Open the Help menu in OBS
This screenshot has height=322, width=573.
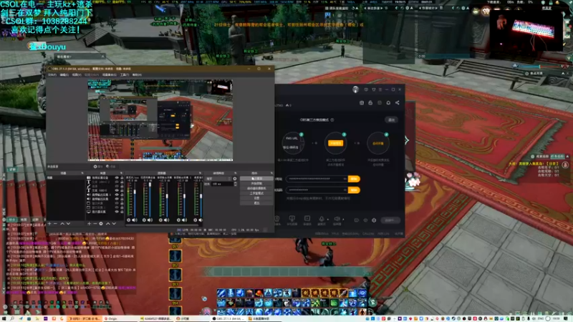click(x=137, y=75)
